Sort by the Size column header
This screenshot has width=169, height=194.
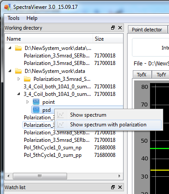pyautogui.click(x=108, y=39)
